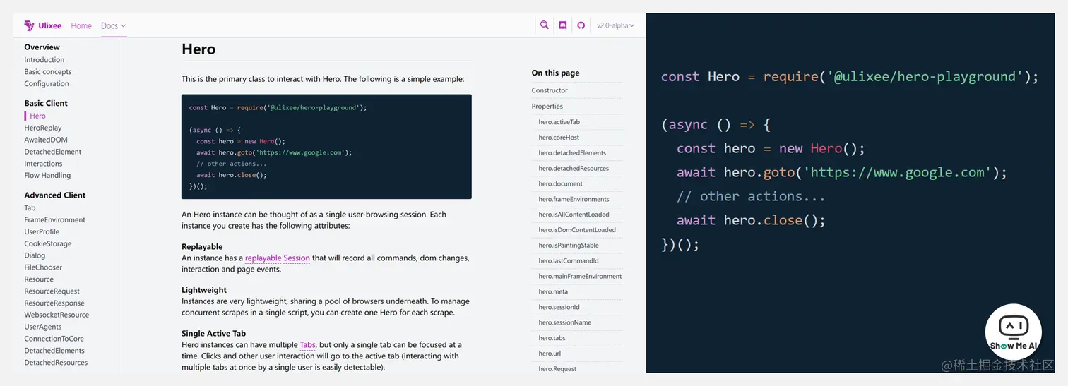Open Basic concepts in the sidebar

pos(48,72)
